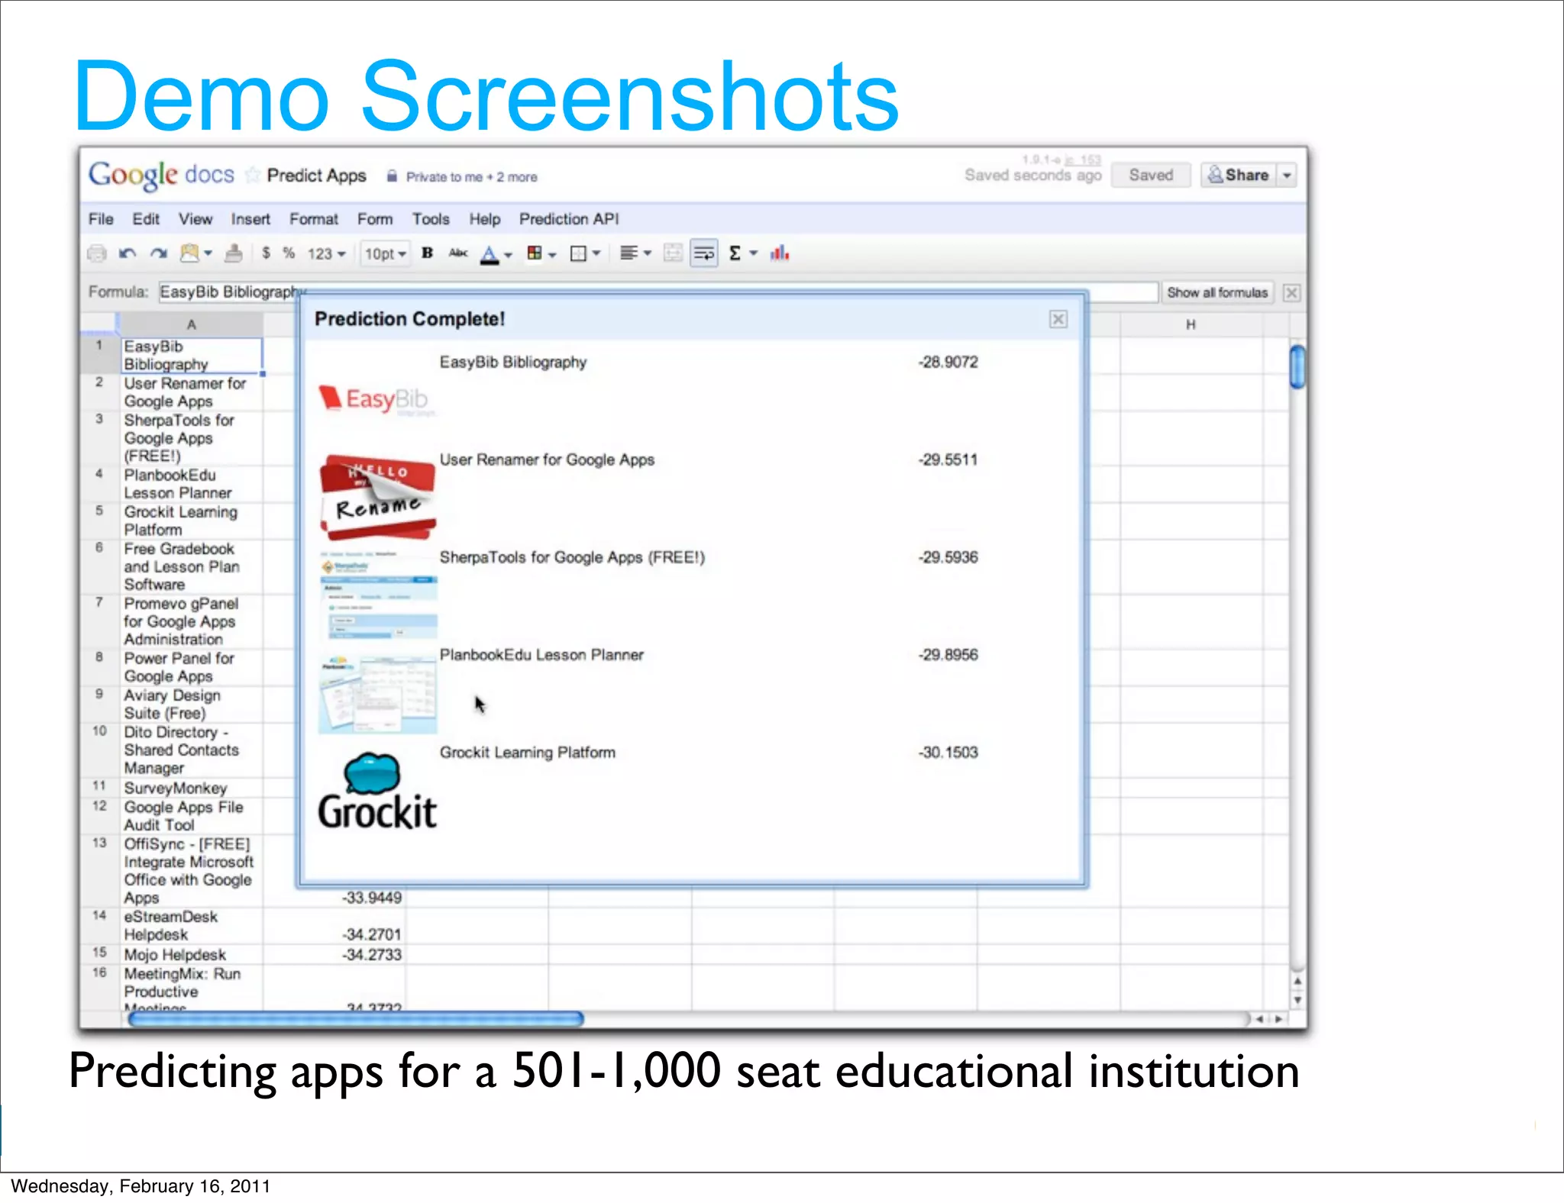The height and width of the screenshot is (1203, 1564).
Task: Click the Paste clipboard icon
Action: 189,253
